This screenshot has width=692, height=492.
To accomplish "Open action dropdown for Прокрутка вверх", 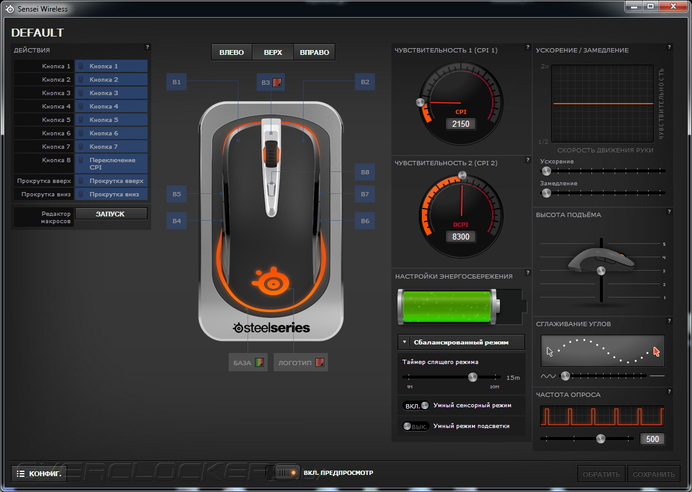I will tap(111, 181).
